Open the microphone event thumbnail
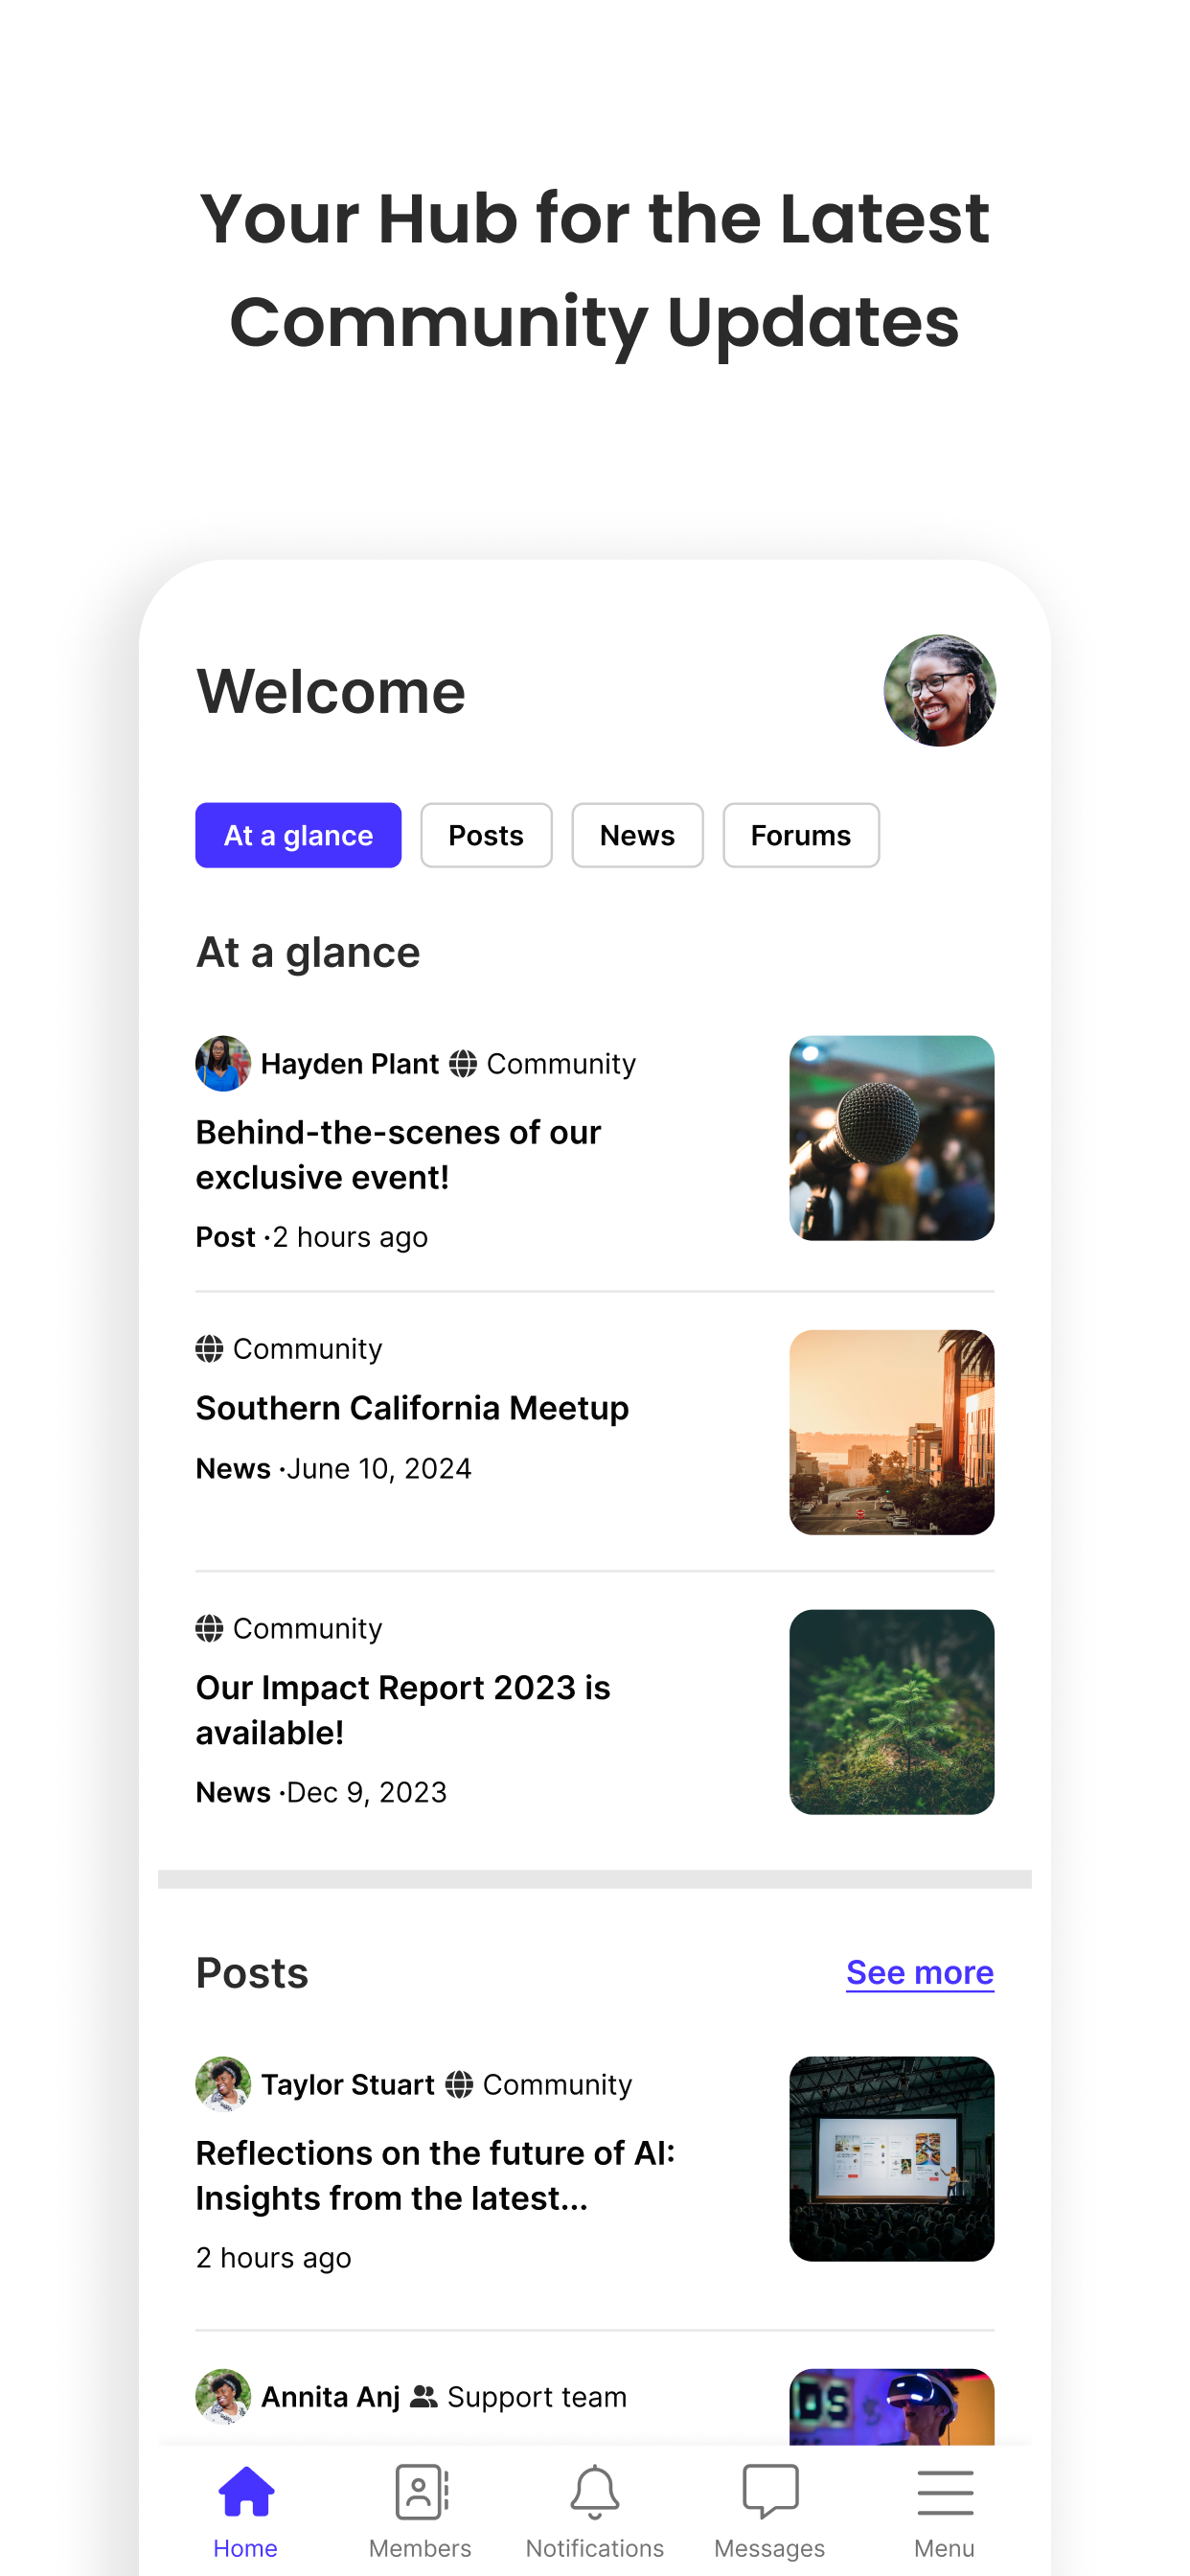This screenshot has width=1190, height=2576. click(892, 1138)
